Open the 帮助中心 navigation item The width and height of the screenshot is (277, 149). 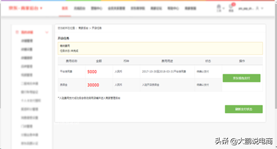click(x=173, y=8)
